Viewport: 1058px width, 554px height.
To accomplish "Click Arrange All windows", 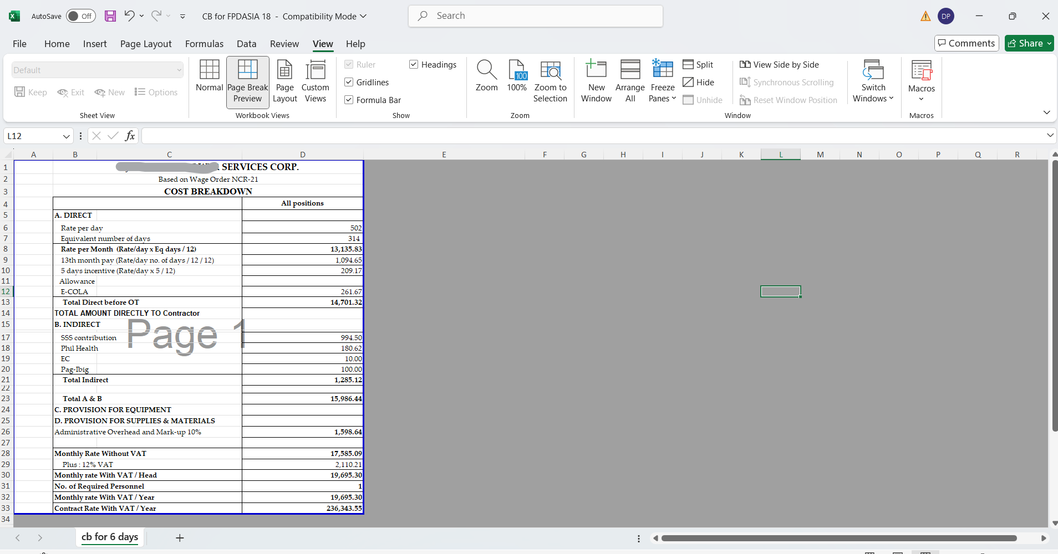I will pyautogui.click(x=630, y=81).
